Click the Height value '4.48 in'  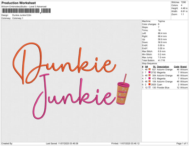pos(184,8)
